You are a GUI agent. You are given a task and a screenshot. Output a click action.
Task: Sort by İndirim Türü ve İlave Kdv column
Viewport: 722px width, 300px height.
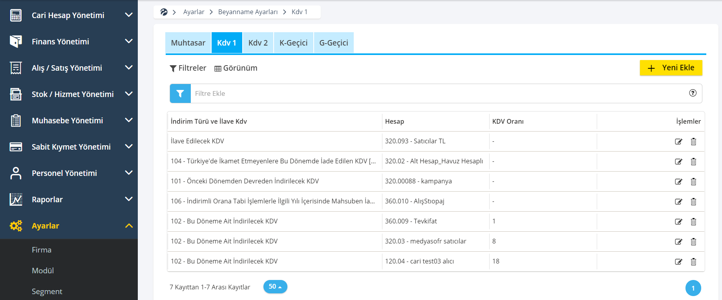(x=209, y=121)
